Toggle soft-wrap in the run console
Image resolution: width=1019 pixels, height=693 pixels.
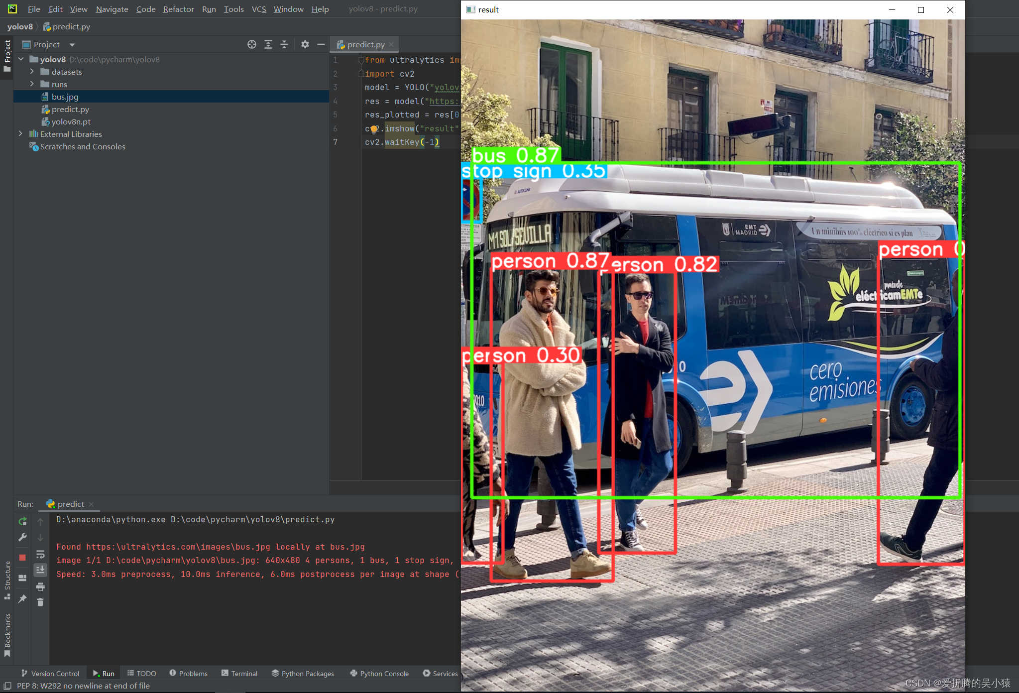[40, 554]
